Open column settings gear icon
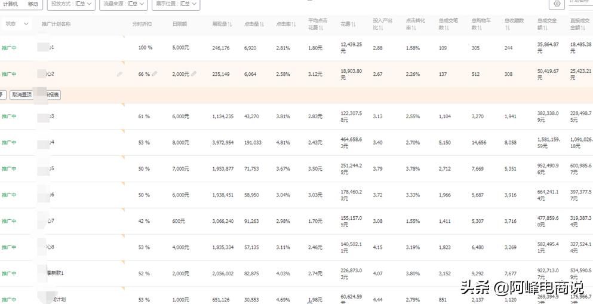The image size is (593, 304). pos(557,4)
